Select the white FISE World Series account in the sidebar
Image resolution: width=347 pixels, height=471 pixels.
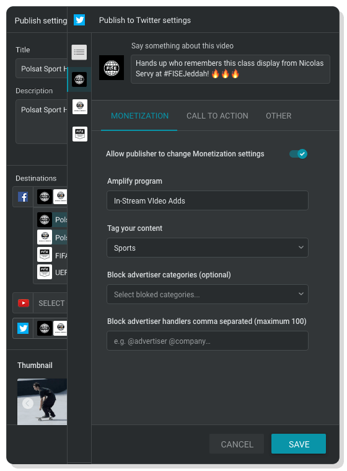[x=80, y=107]
